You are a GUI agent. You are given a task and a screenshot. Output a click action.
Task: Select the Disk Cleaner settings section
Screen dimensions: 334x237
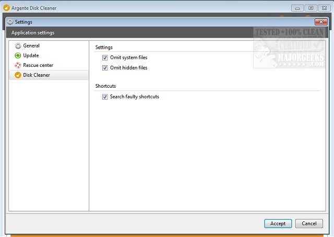click(49, 75)
